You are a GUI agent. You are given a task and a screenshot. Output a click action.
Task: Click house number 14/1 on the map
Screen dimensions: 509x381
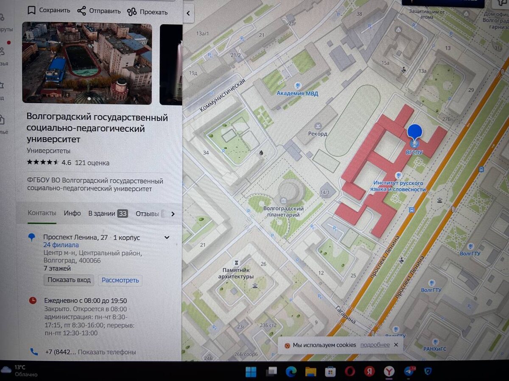pos(324,193)
